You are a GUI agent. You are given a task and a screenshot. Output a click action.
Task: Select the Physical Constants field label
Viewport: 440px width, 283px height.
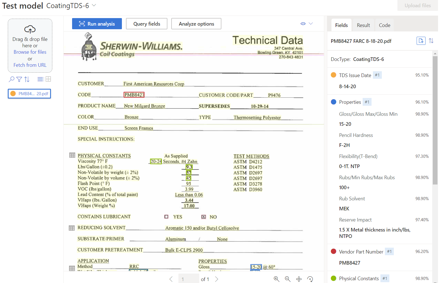[359, 279]
